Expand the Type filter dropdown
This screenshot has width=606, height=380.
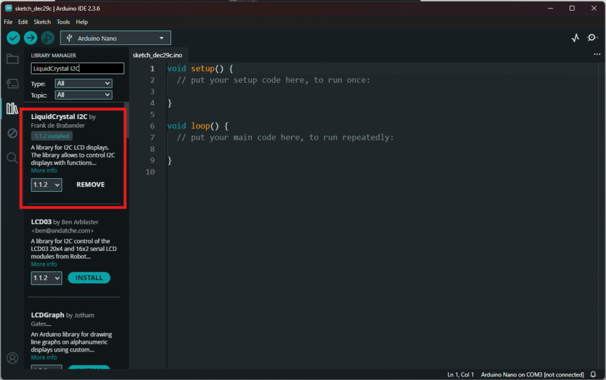[x=83, y=83]
